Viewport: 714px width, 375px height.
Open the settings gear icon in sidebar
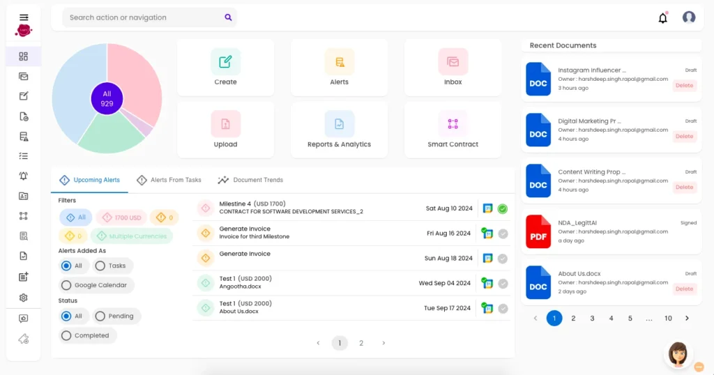(x=24, y=298)
